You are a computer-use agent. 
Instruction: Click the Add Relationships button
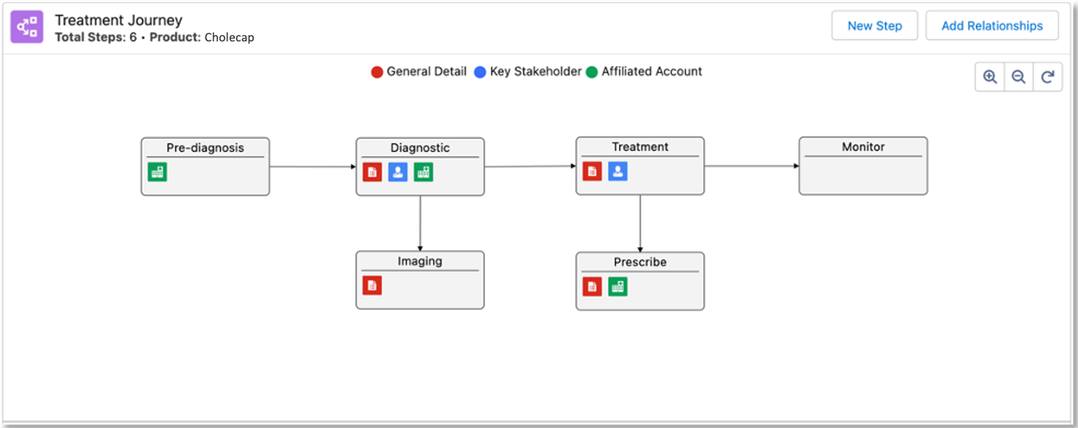coord(991,26)
